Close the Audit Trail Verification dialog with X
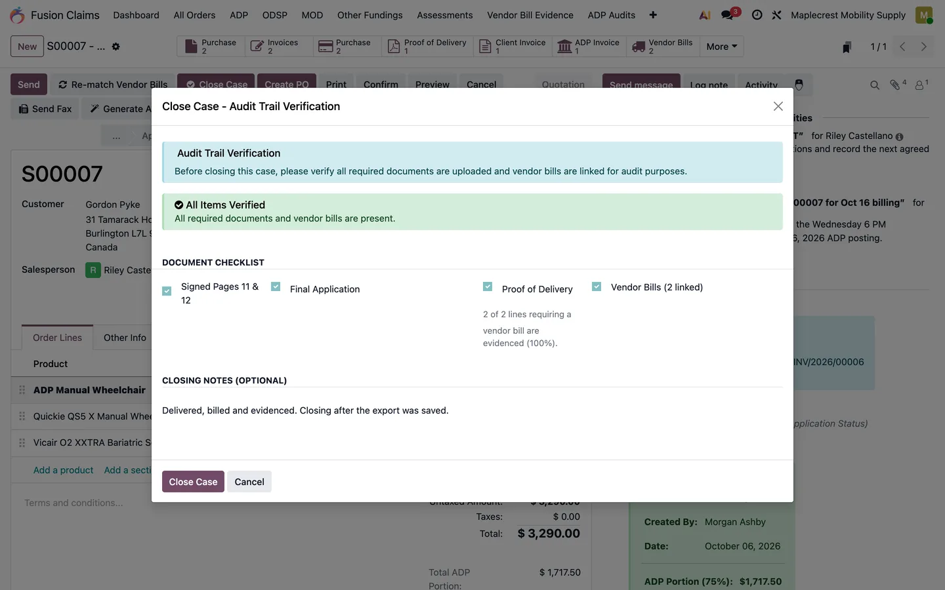This screenshot has height=590, width=945. [x=778, y=106]
